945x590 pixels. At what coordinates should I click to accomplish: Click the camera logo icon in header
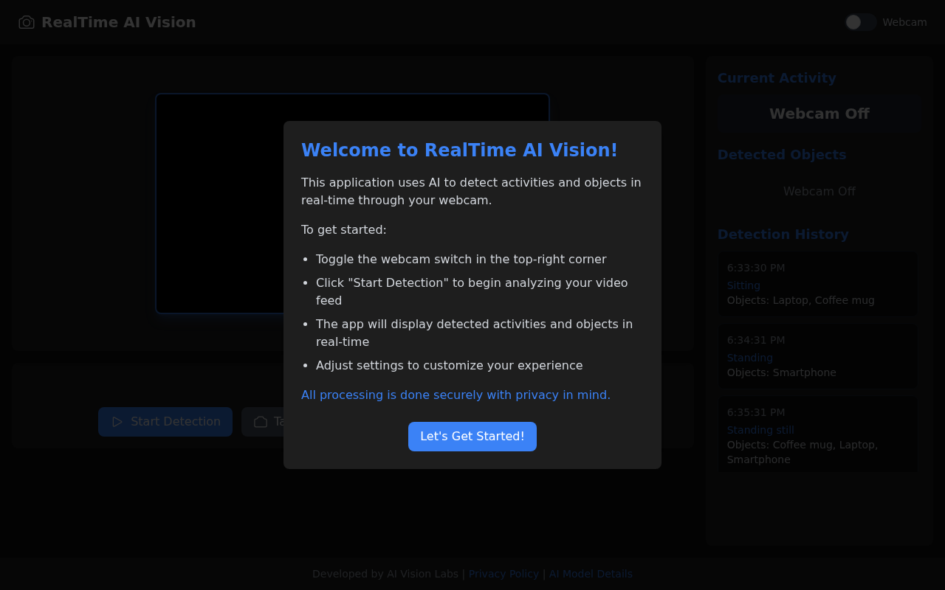tap(27, 22)
